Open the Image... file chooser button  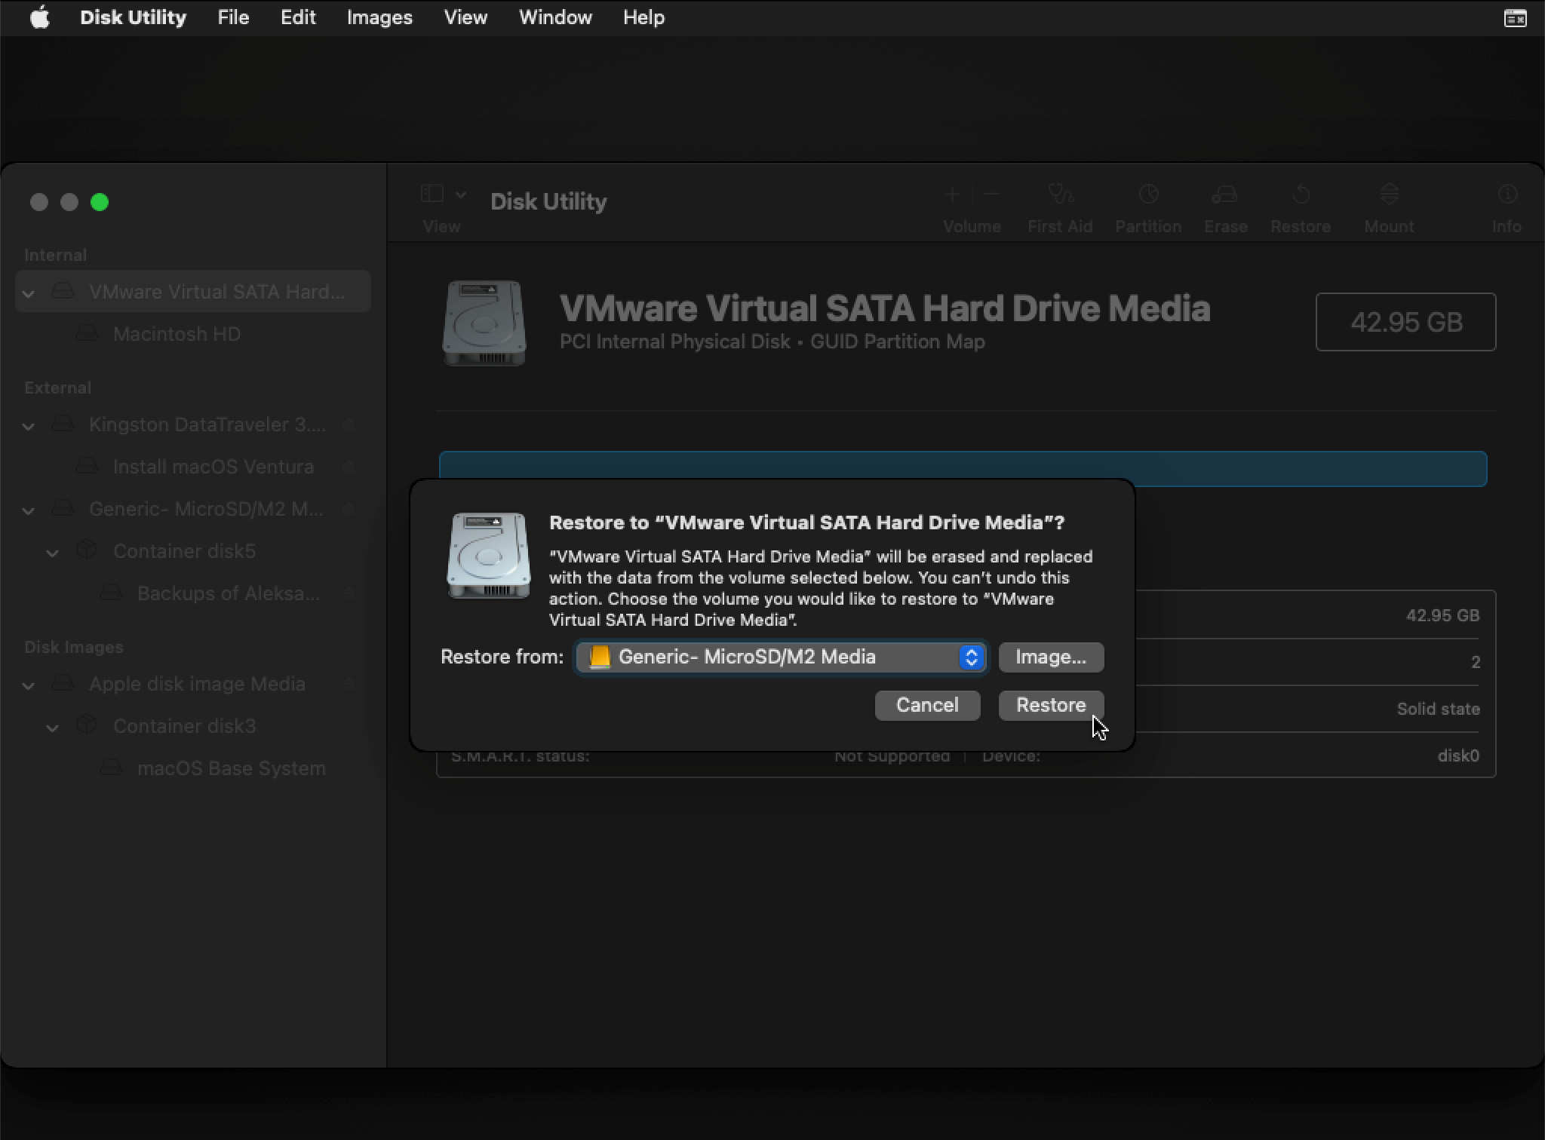coord(1051,657)
